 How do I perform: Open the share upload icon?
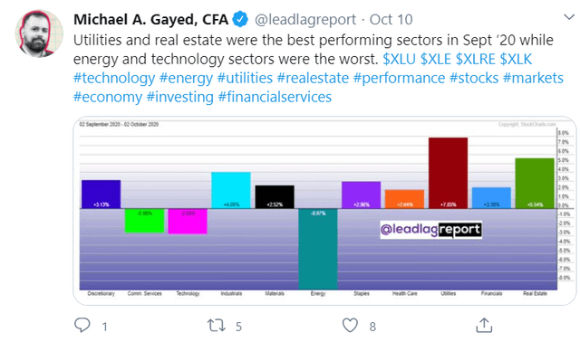tap(484, 325)
